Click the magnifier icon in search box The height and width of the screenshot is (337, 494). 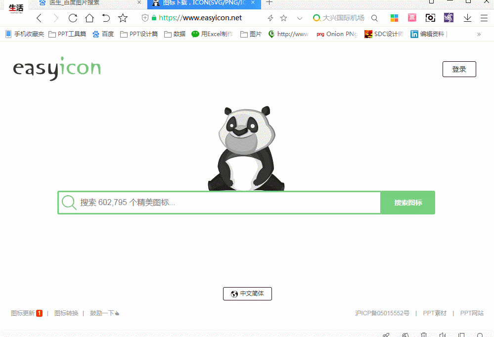(69, 203)
